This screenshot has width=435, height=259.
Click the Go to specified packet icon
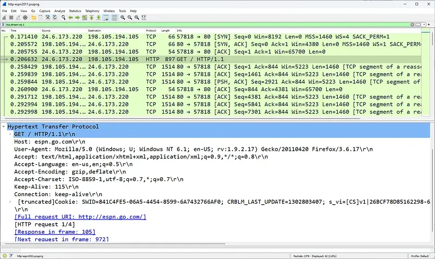(84, 18)
